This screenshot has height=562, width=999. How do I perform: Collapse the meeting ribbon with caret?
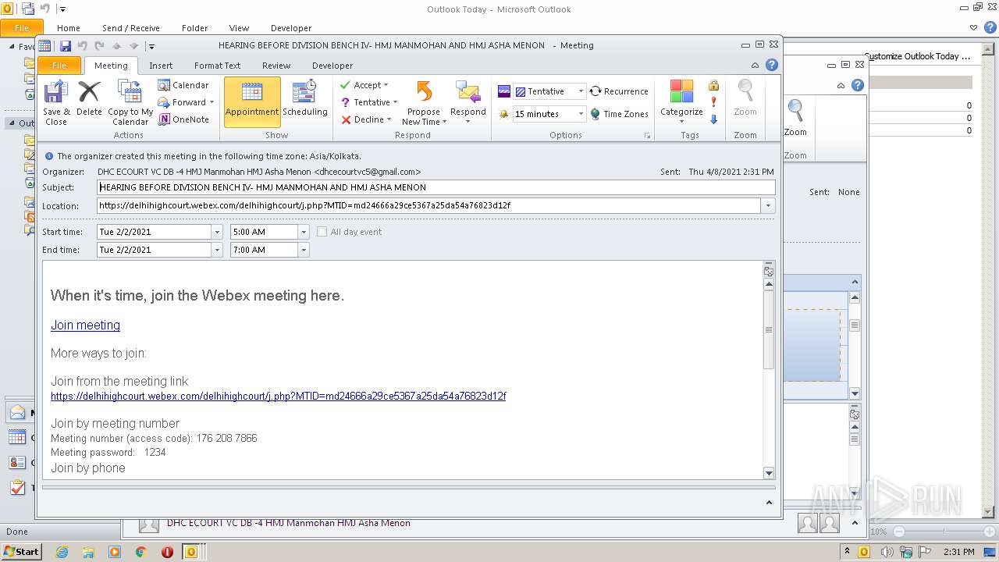[755, 66]
